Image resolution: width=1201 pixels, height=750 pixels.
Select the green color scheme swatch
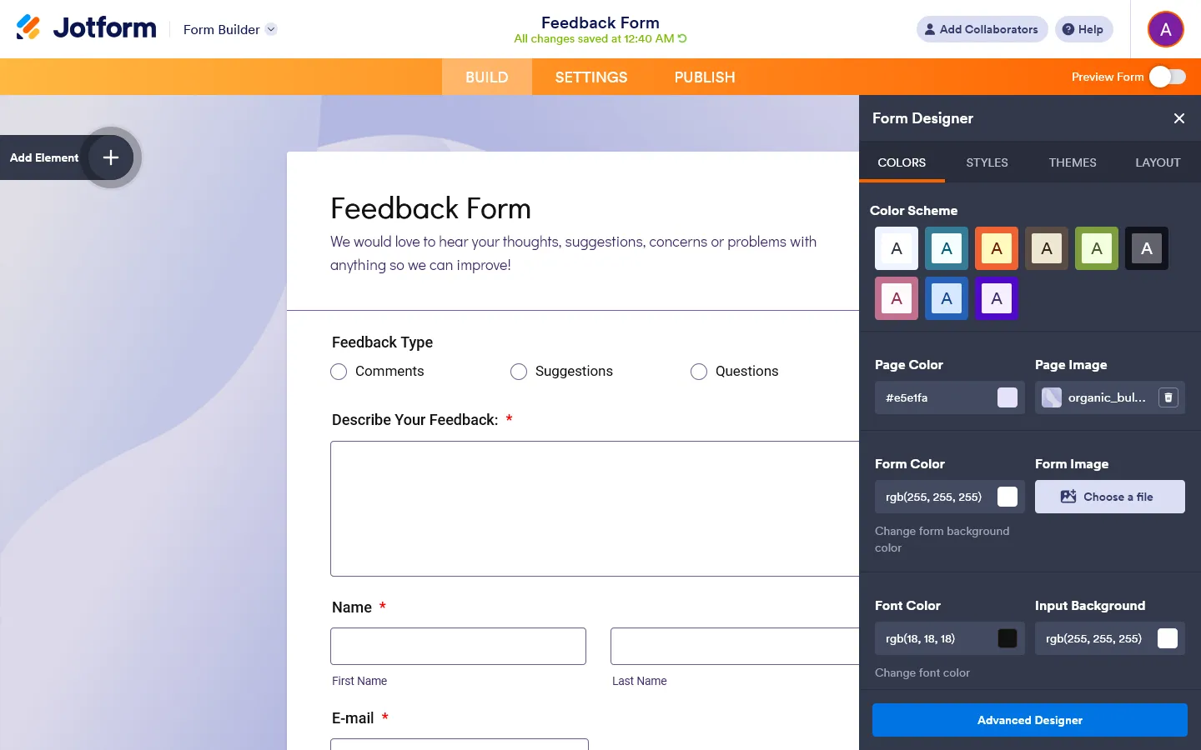[x=1097, y=248]
